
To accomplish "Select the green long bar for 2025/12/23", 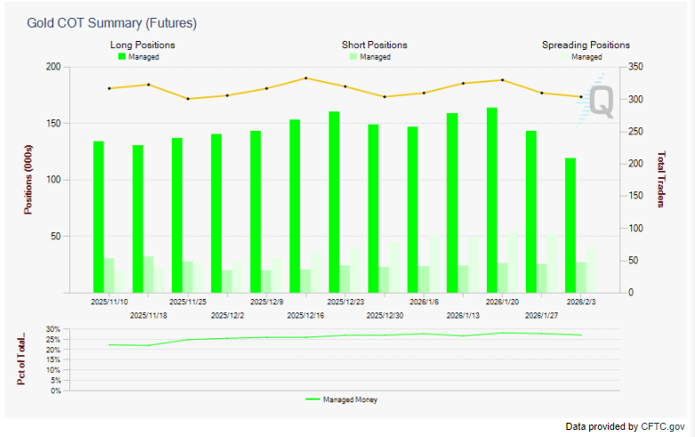I will click(335, 201).
